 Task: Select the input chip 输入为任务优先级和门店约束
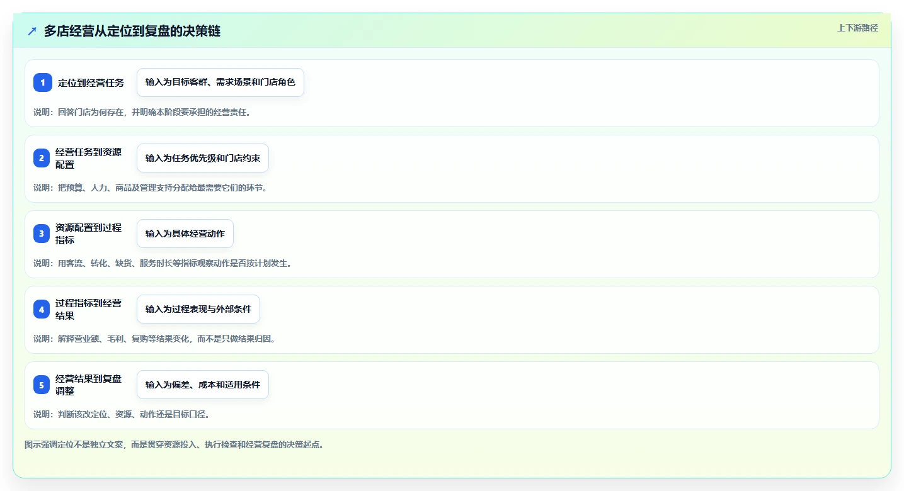pos(203,158)
